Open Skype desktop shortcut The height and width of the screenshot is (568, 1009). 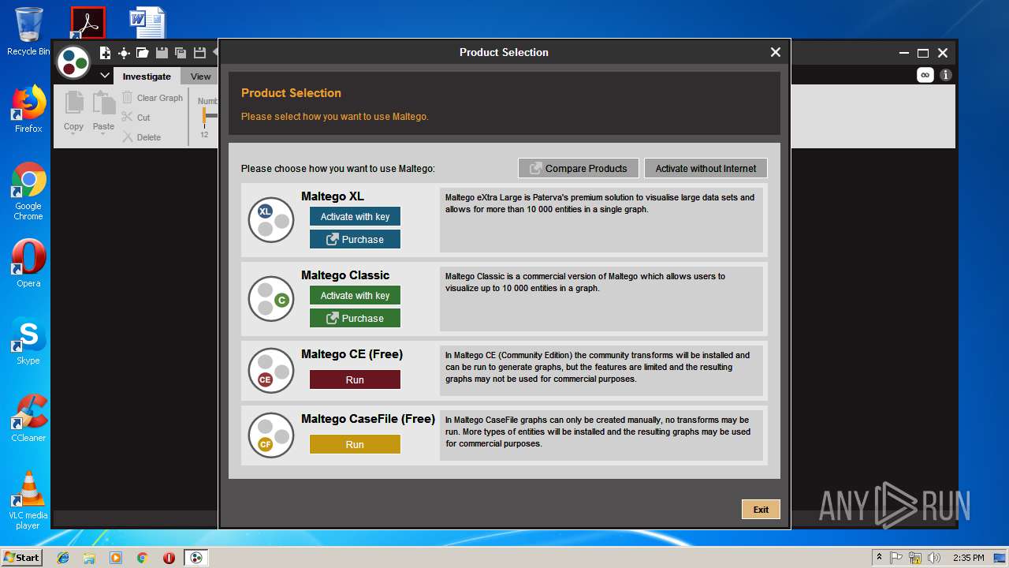(x=28, y=342)
